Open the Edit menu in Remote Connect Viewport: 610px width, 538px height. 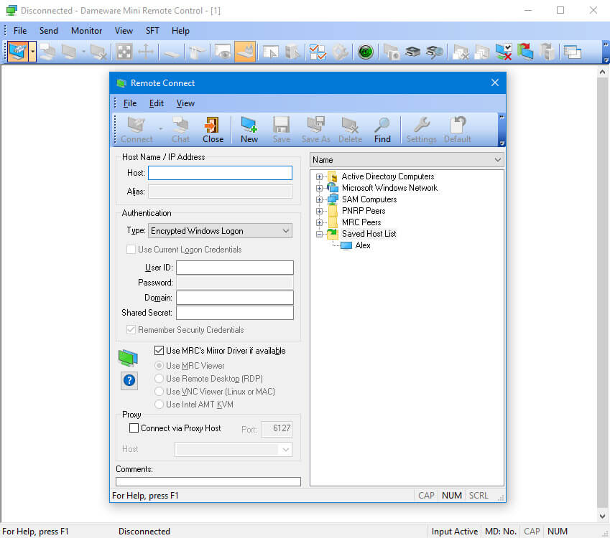pos(157,103)
